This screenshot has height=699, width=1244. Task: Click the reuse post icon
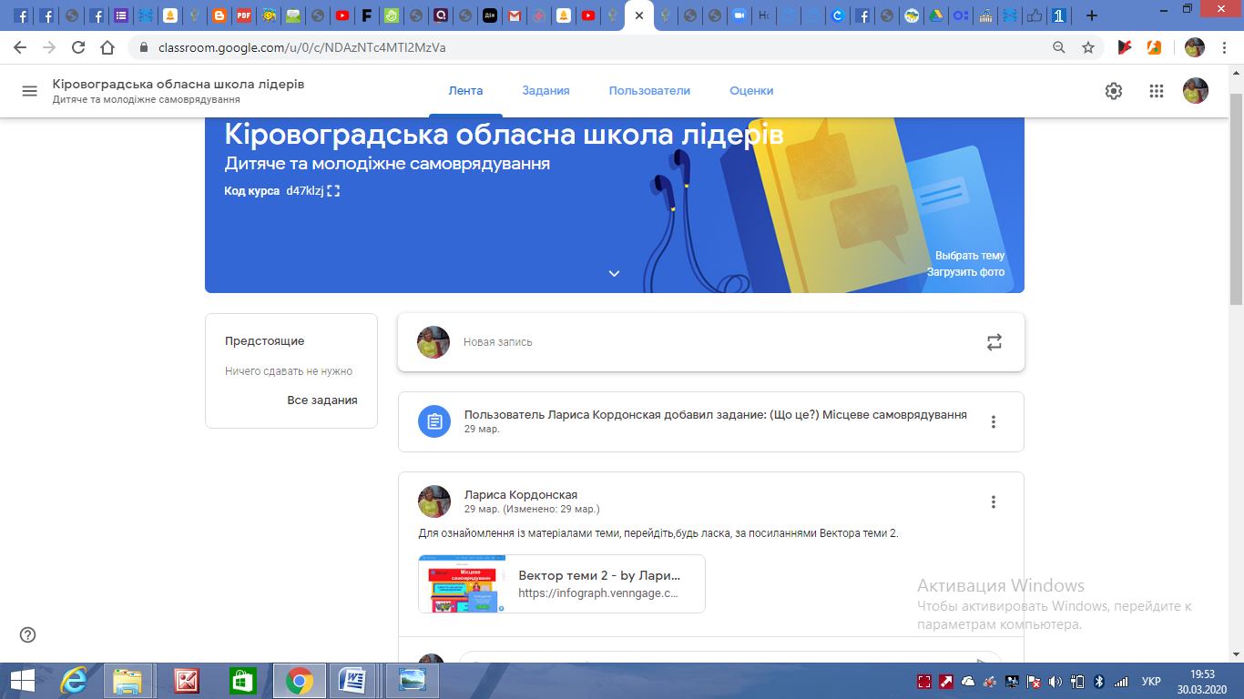(x=994, y=342)
